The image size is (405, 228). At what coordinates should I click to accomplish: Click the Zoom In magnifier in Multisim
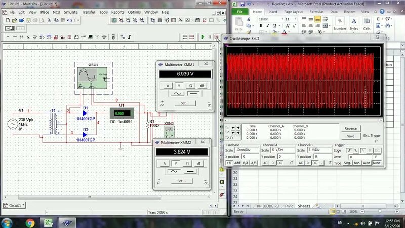(x=121, y=20)
